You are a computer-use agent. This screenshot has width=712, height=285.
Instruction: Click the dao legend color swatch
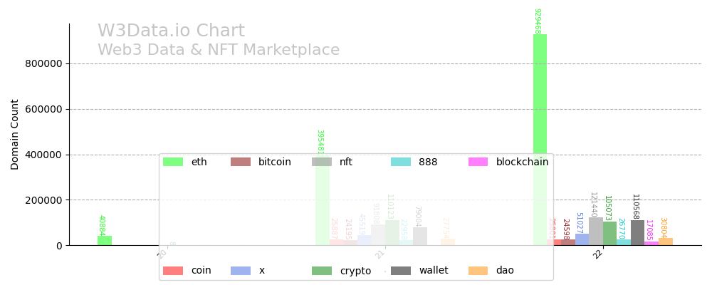click(478, 271)
